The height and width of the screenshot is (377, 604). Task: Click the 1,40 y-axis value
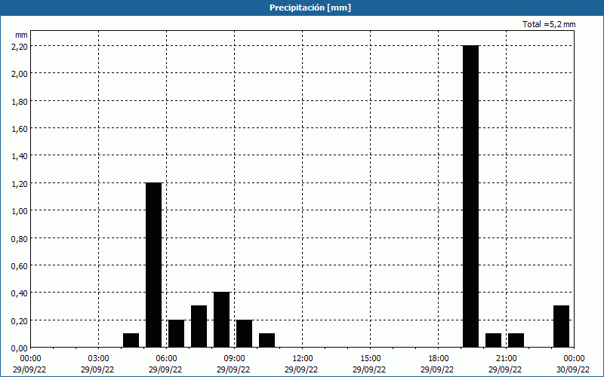pyautogui.click(x=20, y=156)
